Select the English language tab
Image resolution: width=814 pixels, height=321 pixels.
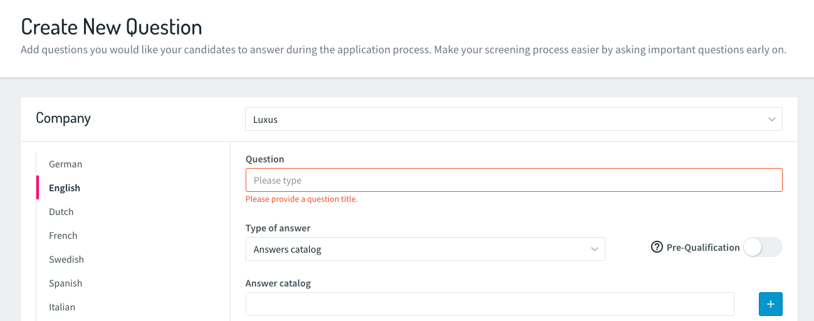[65, 188]
